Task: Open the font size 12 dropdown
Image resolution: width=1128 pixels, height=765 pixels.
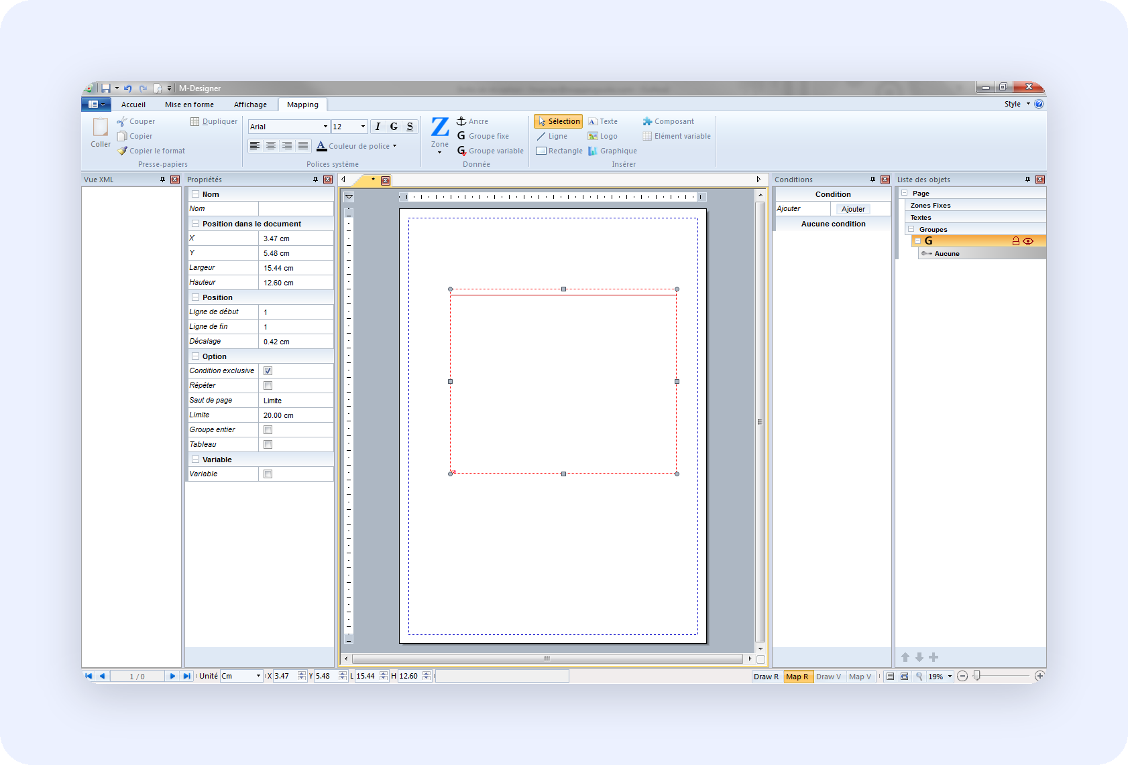Action: 363,127
